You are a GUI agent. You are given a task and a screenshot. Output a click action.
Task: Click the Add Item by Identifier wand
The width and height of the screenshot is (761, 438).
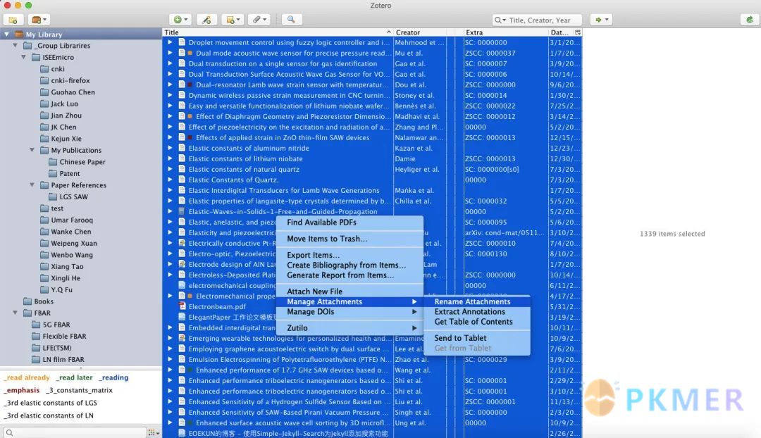206,20
